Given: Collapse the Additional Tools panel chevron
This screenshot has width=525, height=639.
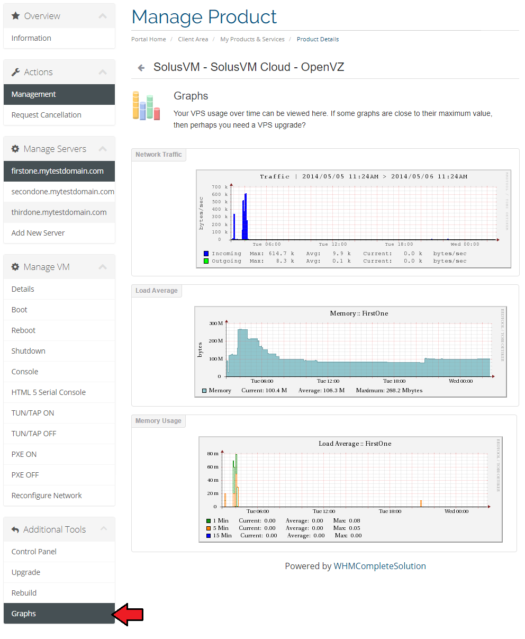Looking at the screenshot, I should coord(103,529).
